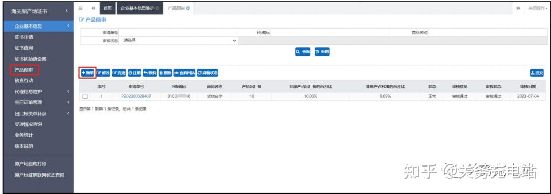Click the 正常 status cell

[432, 96]
